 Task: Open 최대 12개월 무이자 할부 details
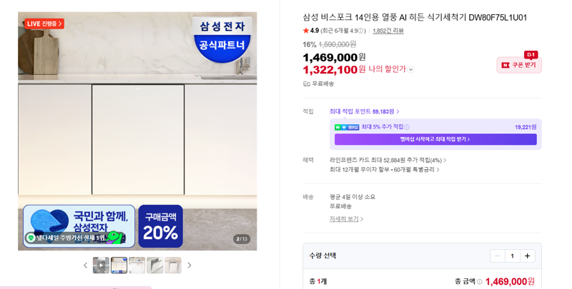384,170
